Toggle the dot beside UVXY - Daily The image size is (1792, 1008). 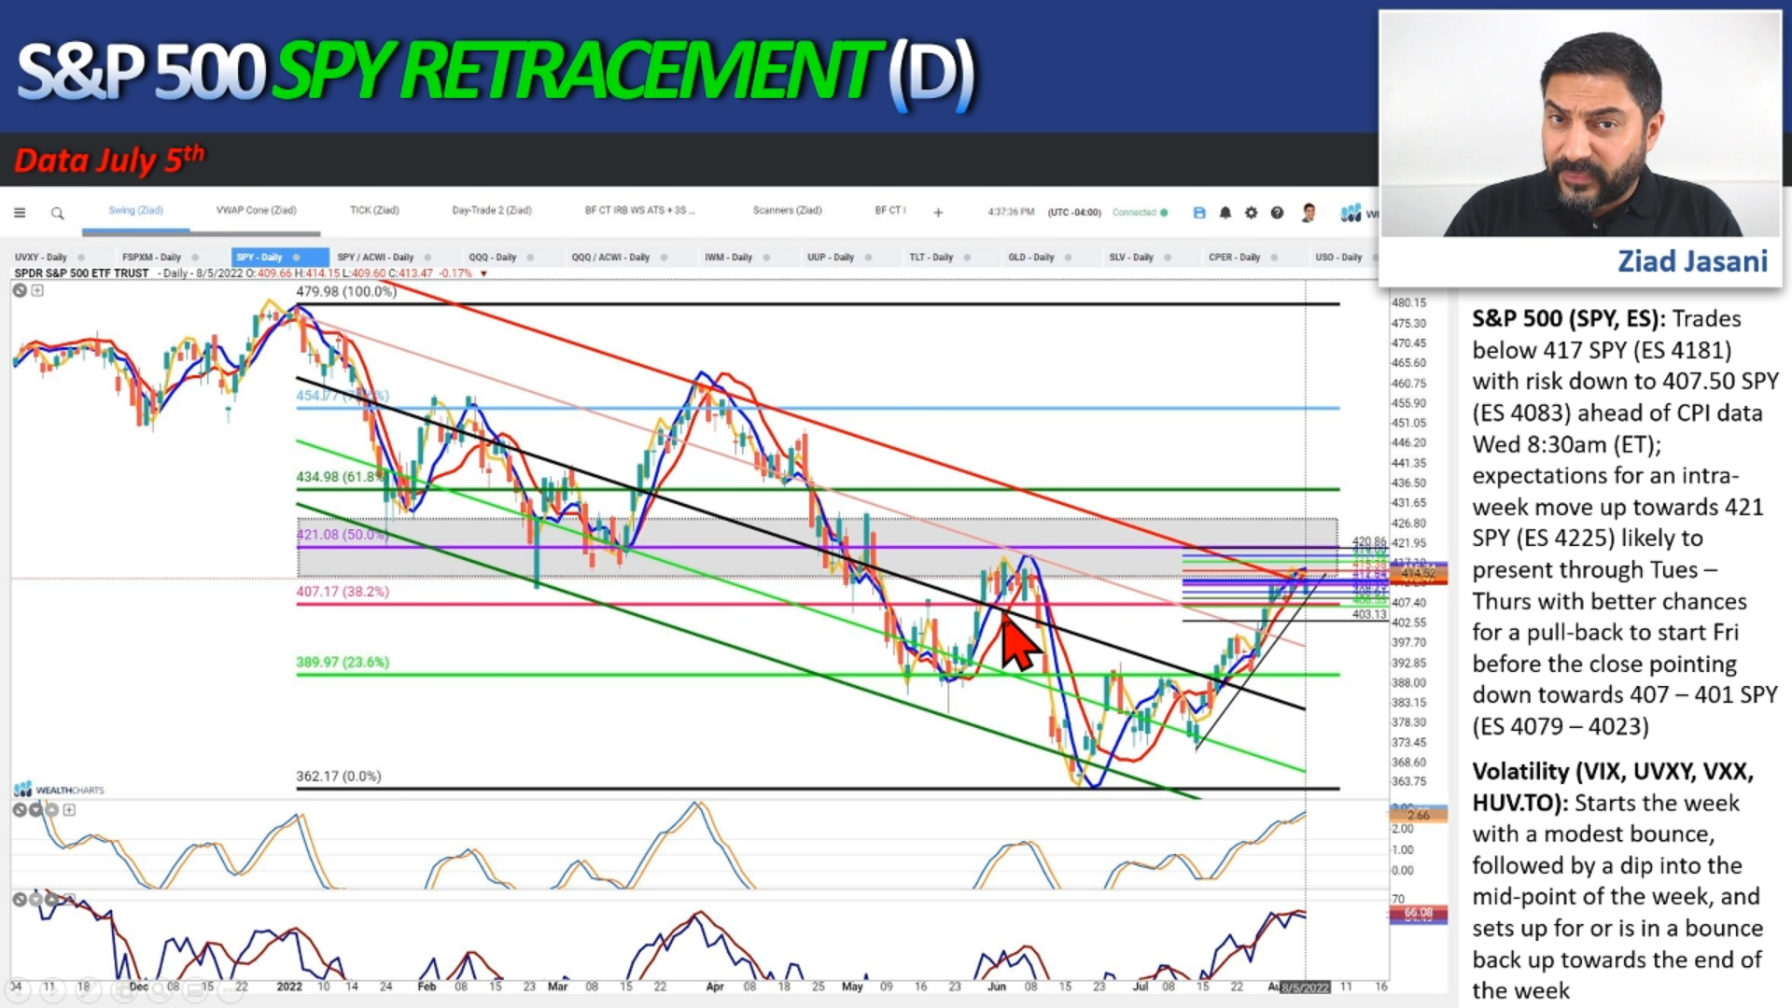coord(82,258)
